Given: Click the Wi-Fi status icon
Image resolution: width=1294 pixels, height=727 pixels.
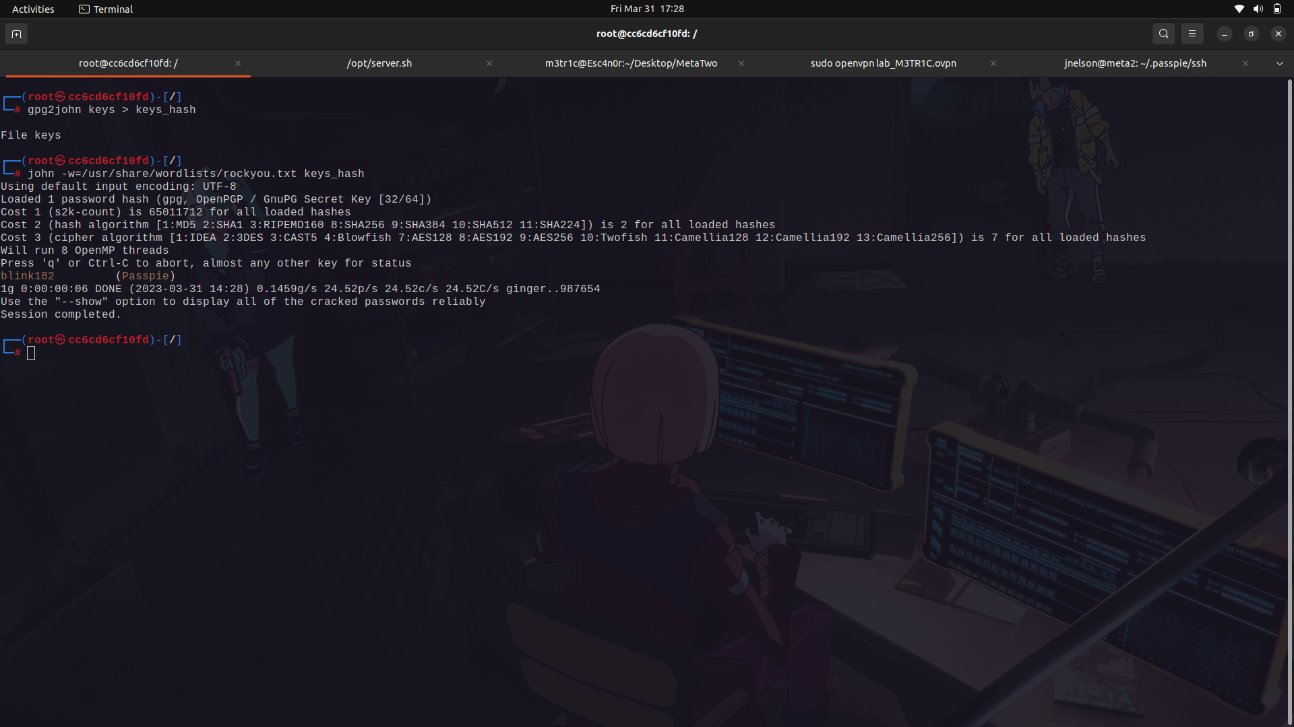Looking at the screenshot, I should tap(1239, 9).
